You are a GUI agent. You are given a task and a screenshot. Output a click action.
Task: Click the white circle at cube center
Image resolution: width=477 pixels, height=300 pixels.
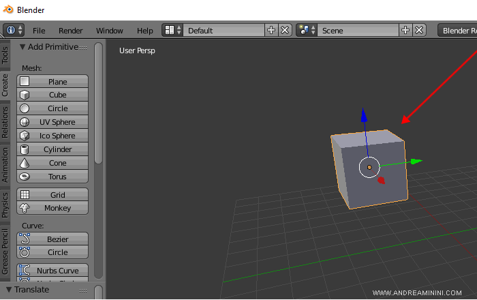pos(369,167)
